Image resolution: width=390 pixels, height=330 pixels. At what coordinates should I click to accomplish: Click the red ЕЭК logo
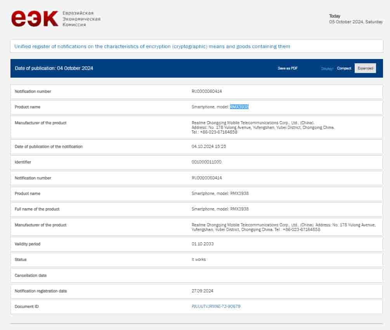35,19
